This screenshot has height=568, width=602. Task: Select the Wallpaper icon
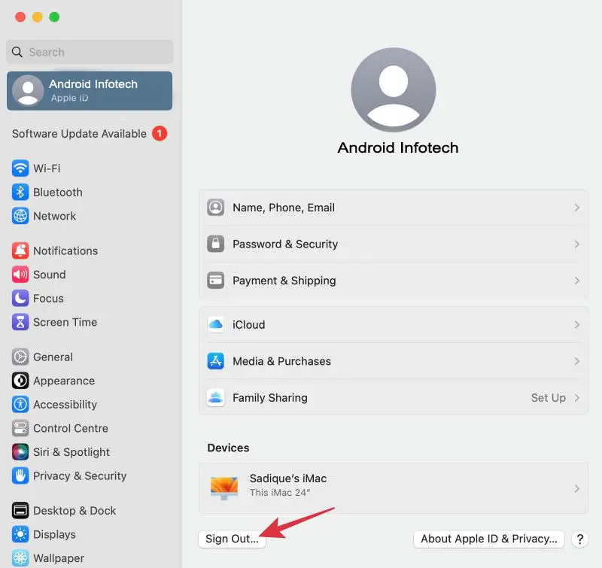coord(20,558)
